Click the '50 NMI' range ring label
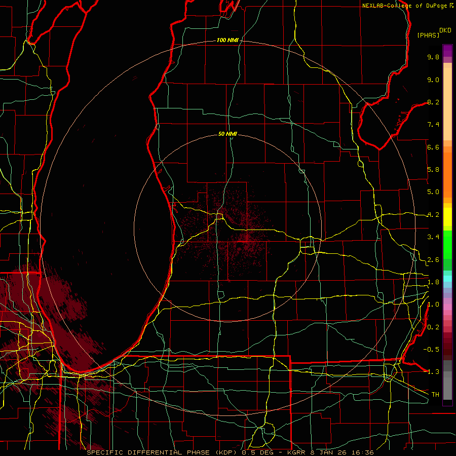The image size is (456, 456). click(x=227, y=134)
